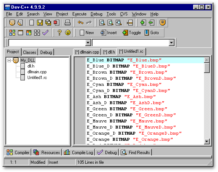Screen dimensions: 218x172
Task: Switch to the Classes panel tab
Action: (29, 52)
